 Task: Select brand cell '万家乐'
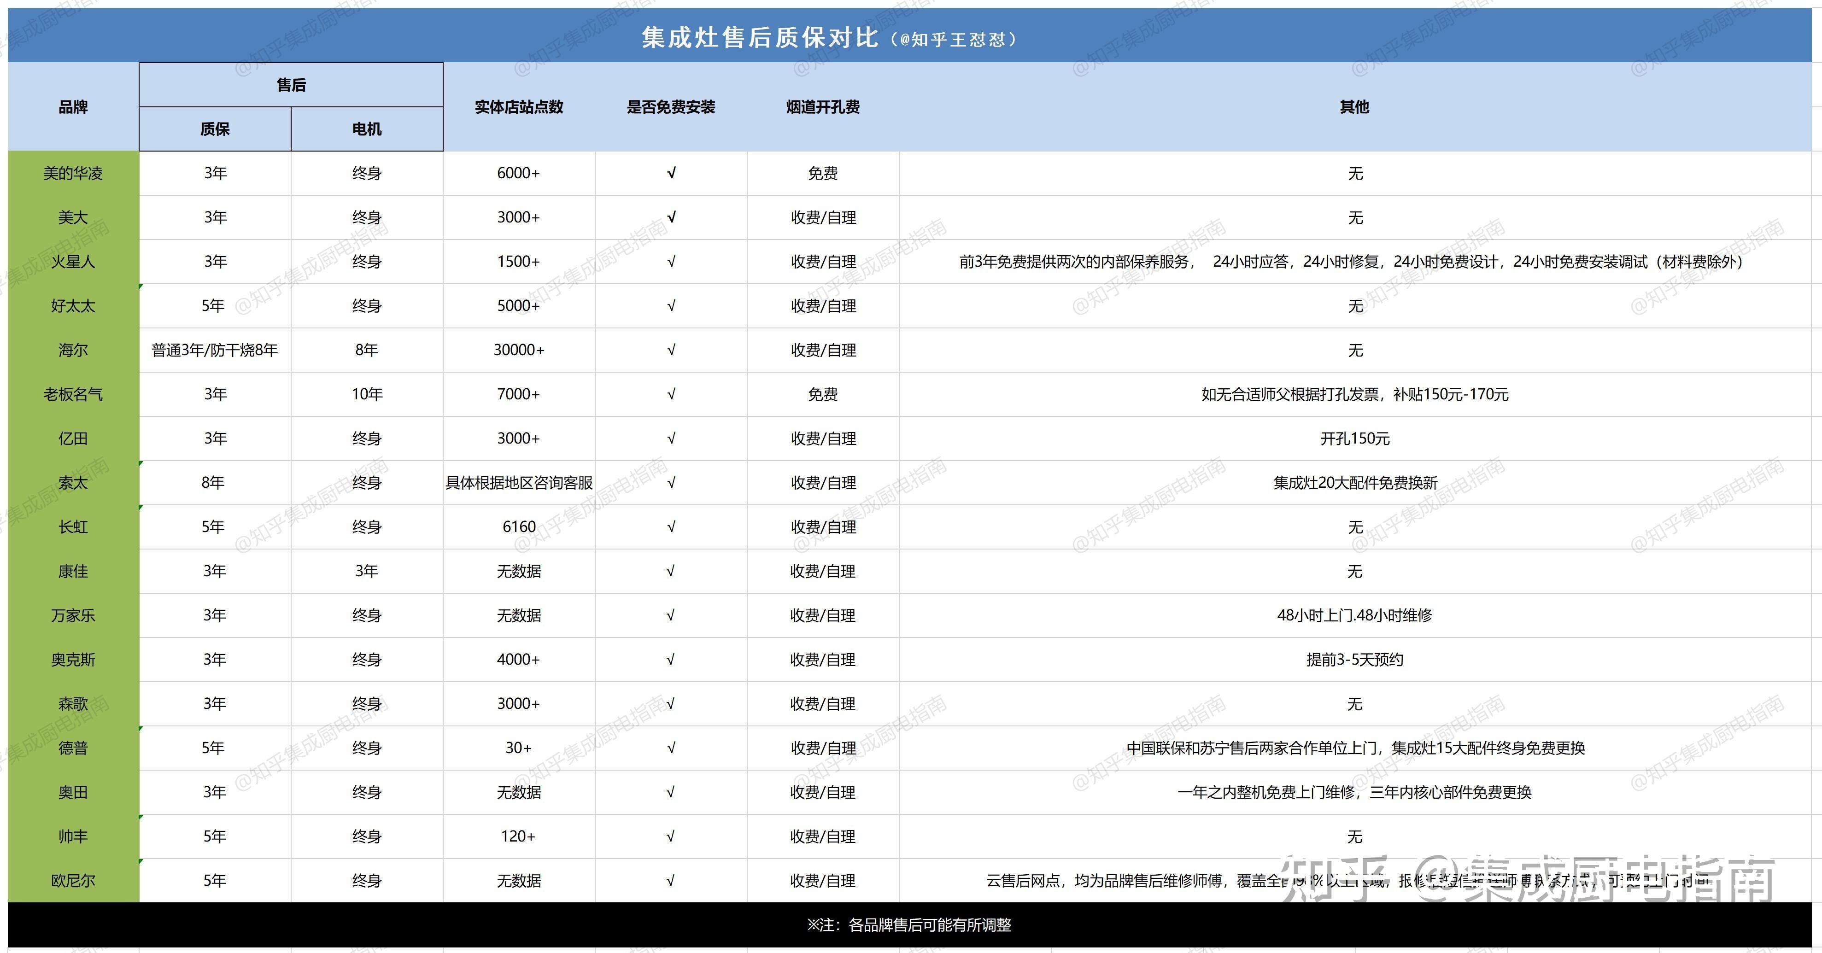click(x=73, y=615)
